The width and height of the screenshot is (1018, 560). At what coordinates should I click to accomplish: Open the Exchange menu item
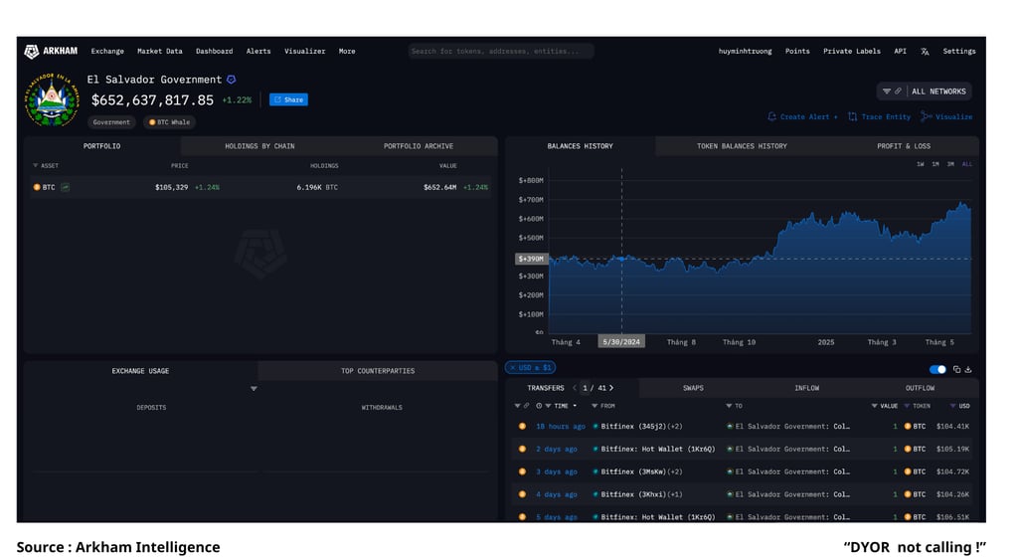pyautogui.click(x=107, y=52)
